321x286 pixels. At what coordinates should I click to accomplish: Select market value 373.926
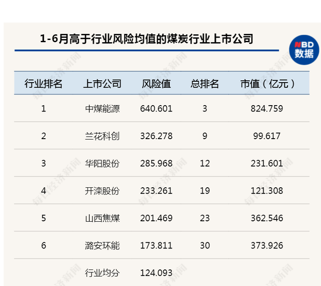[x=267, y=246]
